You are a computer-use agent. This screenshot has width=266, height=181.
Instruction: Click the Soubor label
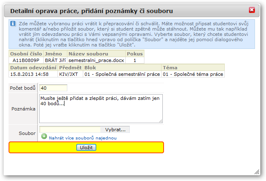point(27,133)
